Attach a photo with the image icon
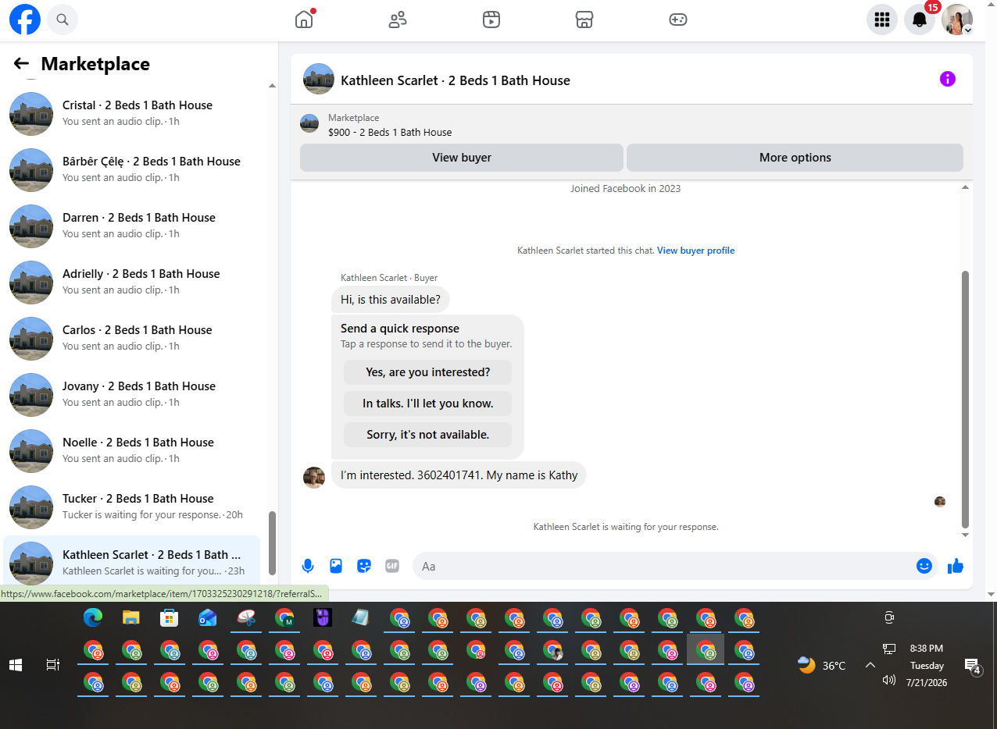 tap(336, 566)
